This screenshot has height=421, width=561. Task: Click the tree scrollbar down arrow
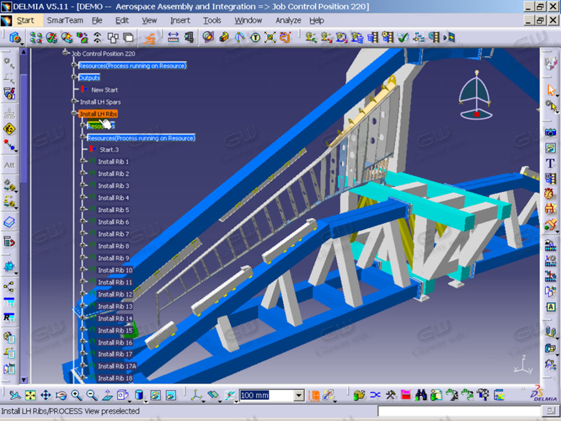[24, 380]
